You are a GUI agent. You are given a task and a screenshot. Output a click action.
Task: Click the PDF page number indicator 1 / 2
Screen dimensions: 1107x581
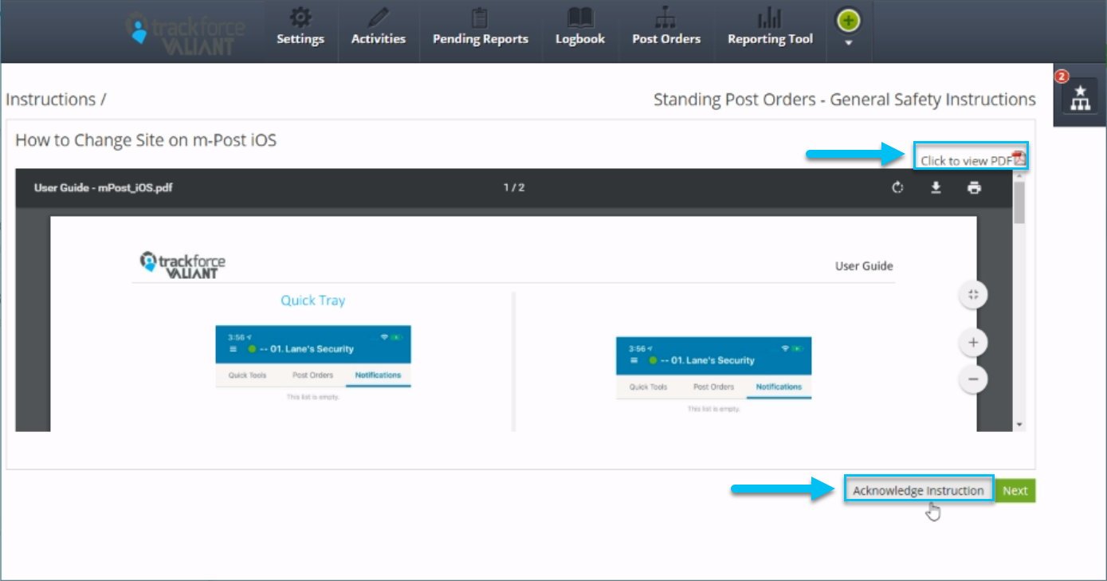pos(514,188)
